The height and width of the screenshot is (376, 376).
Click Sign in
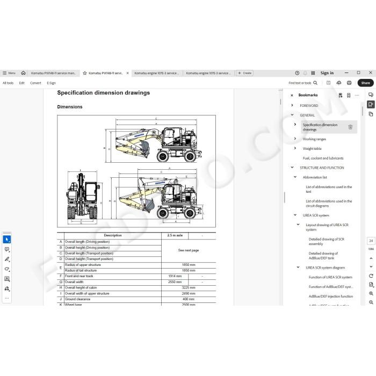[x=327, y=73]
